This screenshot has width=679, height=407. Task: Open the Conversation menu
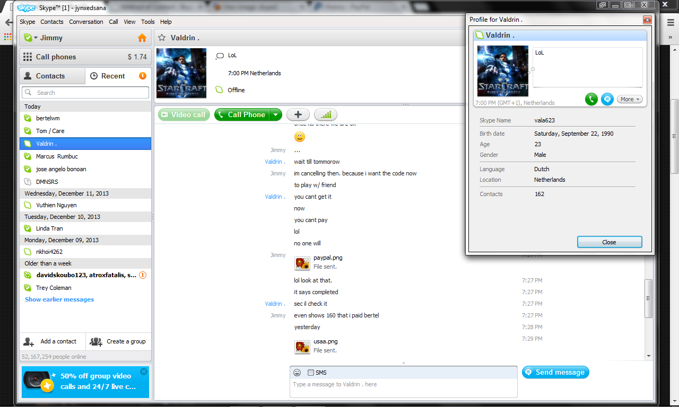point(86,22)
